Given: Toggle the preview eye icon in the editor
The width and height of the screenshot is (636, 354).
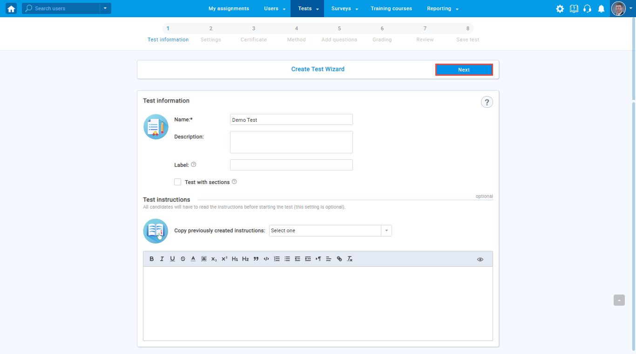Looking at the screenshot, I should [x=480, y=259].
